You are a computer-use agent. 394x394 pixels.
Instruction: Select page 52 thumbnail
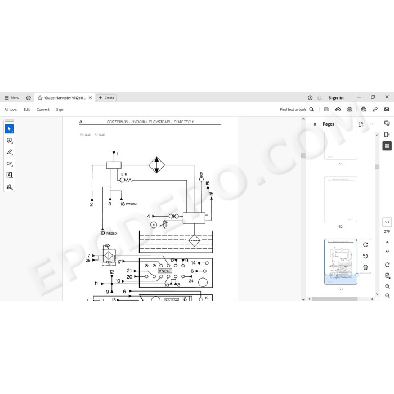[341, 199]
